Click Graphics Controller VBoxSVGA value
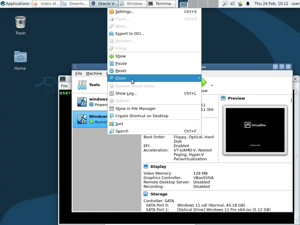This screenshot has height=225, width=300. [x=203, y=178]
